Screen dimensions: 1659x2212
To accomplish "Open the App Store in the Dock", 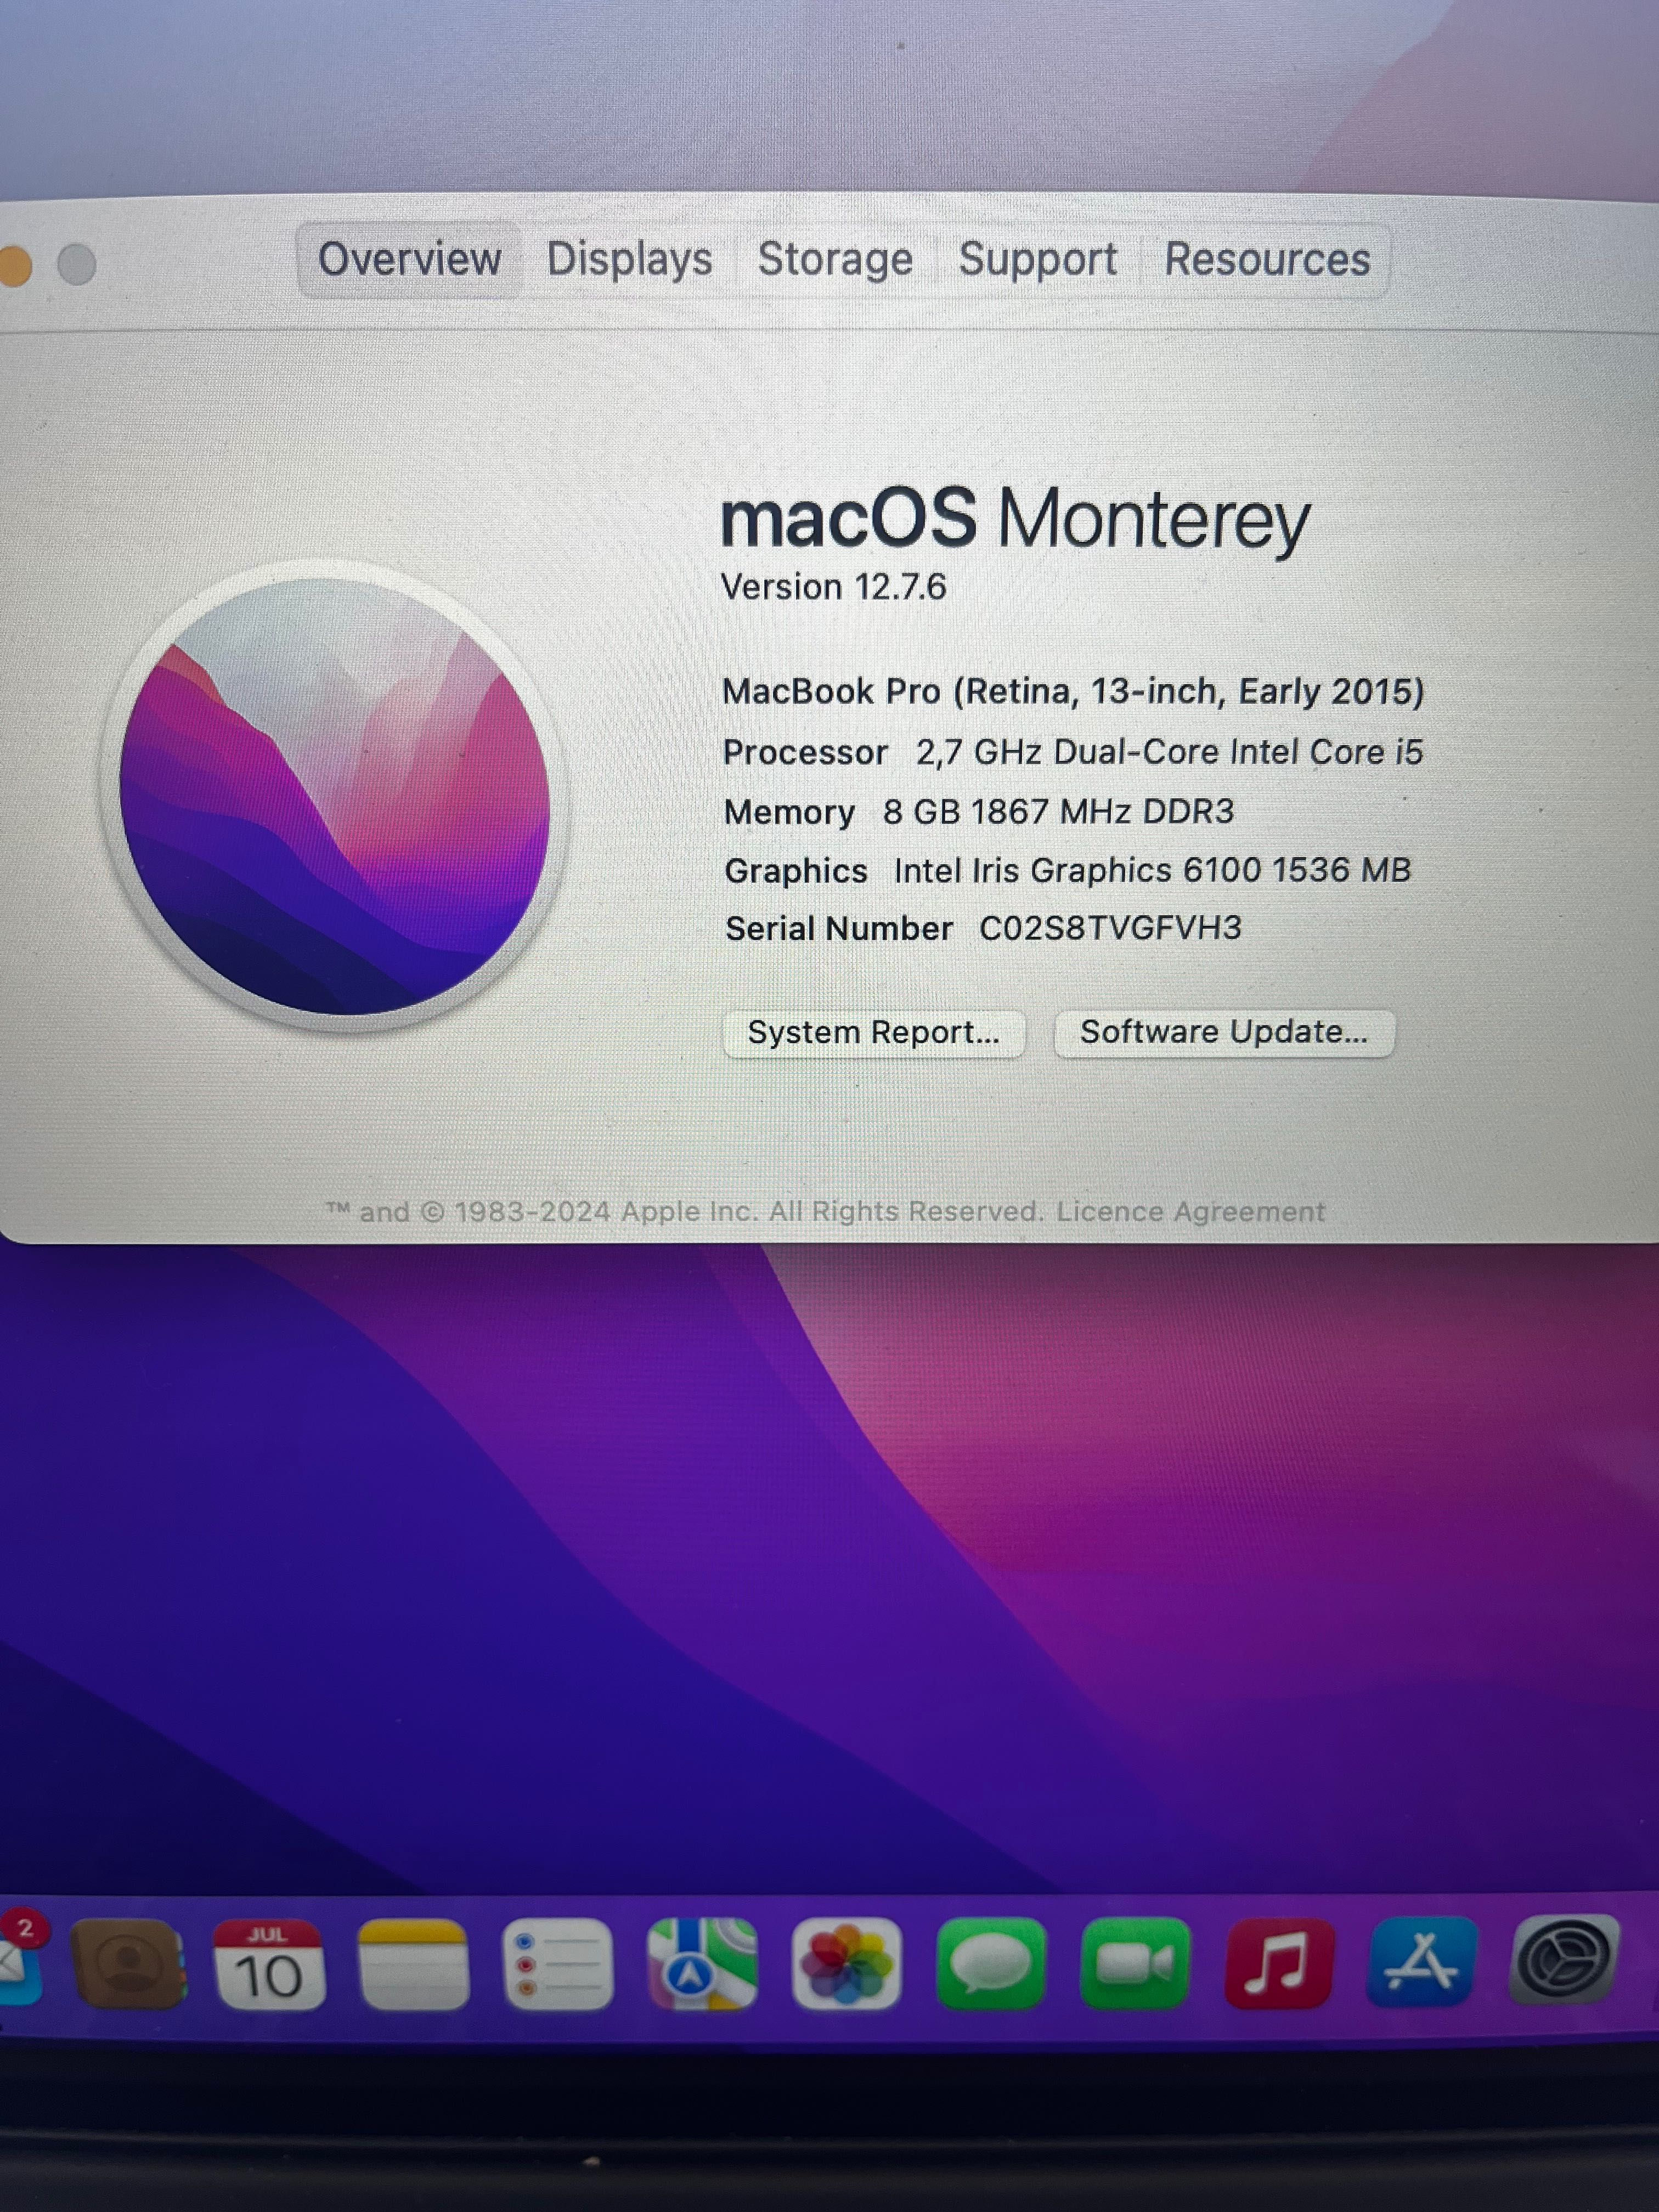I will [x=1423, y=1962].
